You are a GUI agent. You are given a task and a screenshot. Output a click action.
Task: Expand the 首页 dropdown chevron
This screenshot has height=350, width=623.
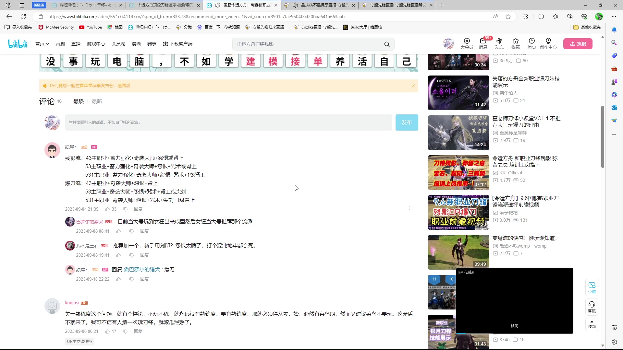point(47,44)
